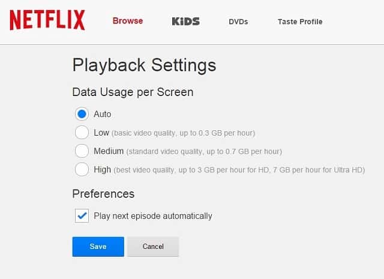This screenshot has height=279, width=384.
Task: Choose the Medium data usage radio button
Action: pos(82,151)
